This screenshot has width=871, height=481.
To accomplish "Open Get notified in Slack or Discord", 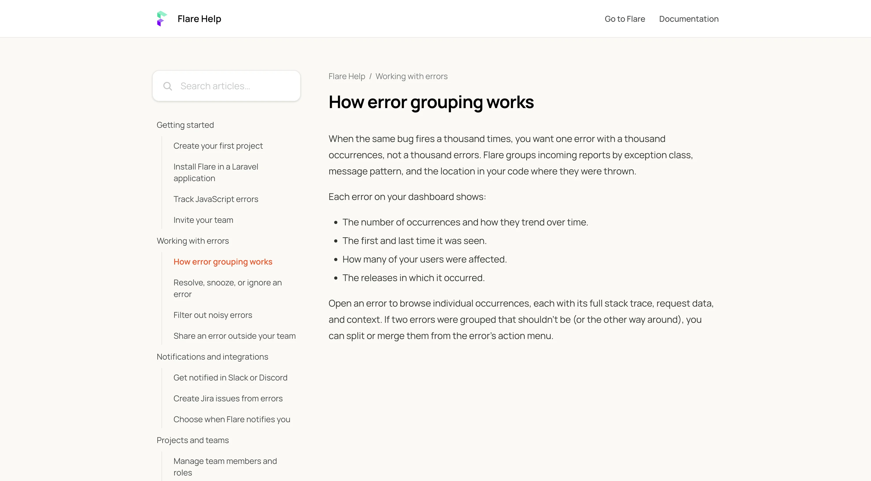I will (x=230, y=378).
